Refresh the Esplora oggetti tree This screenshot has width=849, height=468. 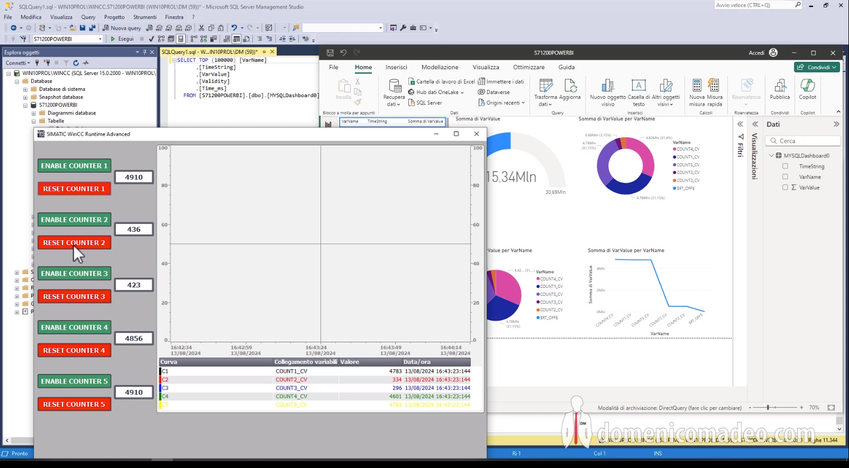[76, 63]
